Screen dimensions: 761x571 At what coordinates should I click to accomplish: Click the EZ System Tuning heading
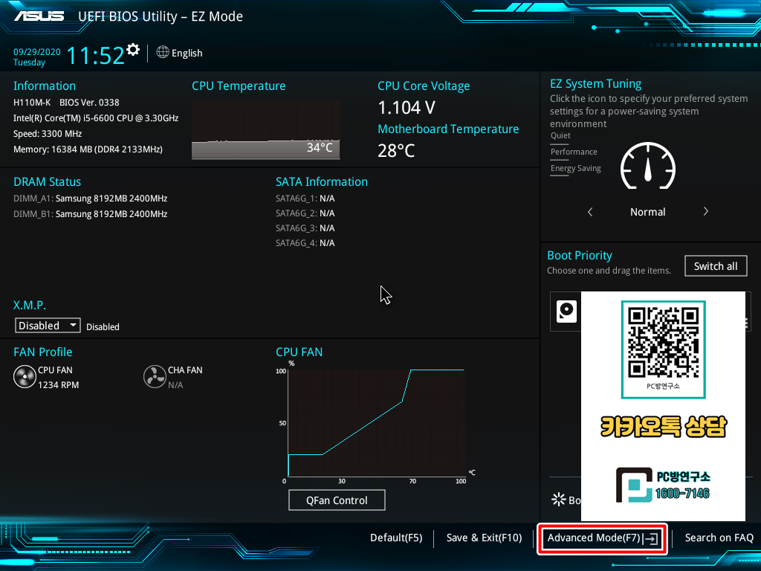coord(595,84)
